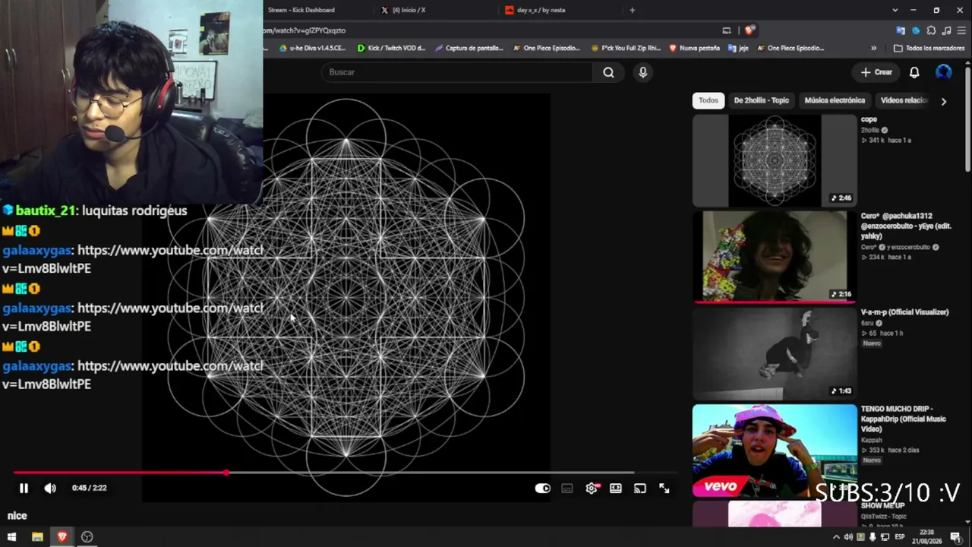972x547 pixels.
Task: Open the translate extension icon
Action: coord(901,30)
